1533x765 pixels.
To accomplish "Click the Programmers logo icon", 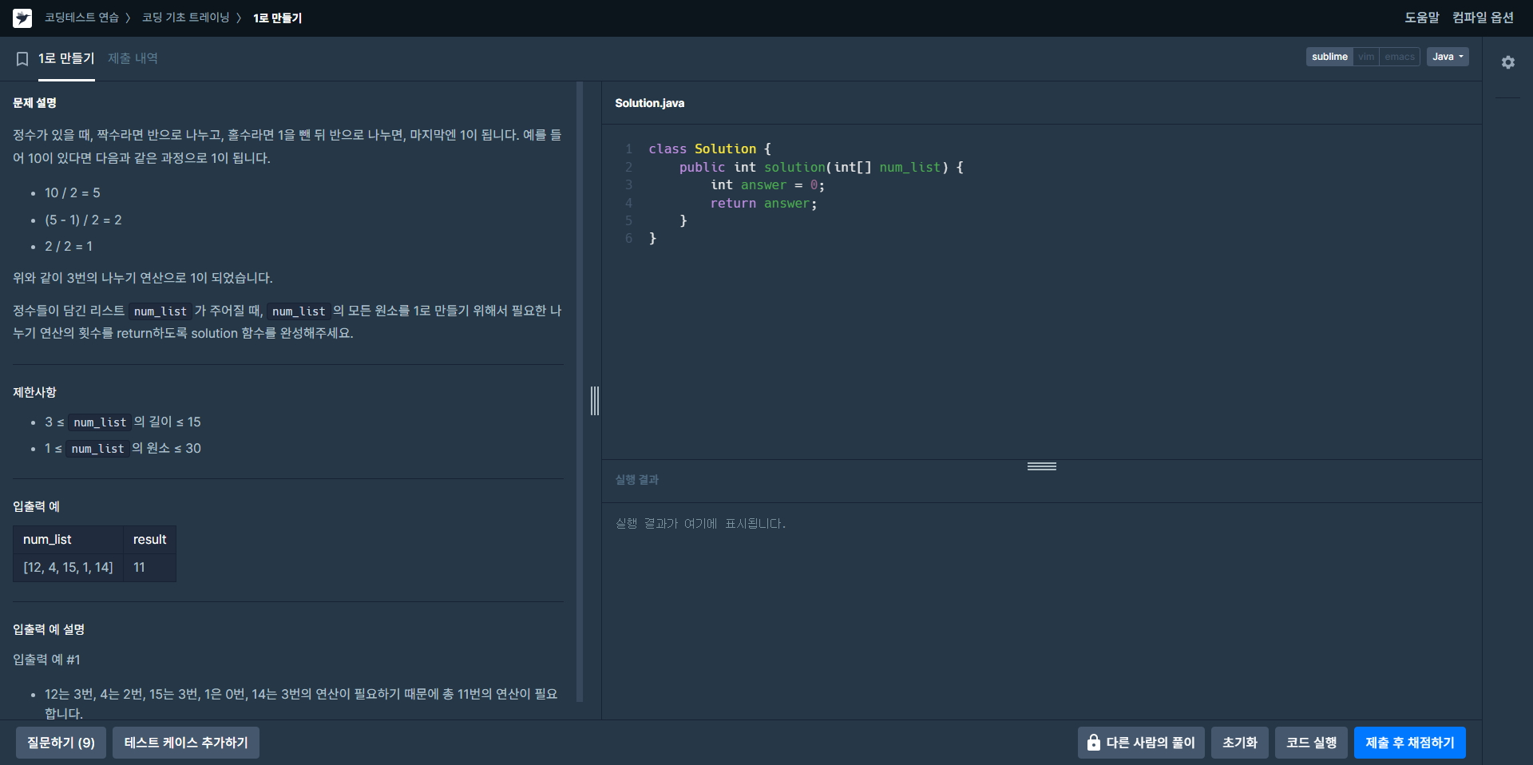I will [x=22, y=18].
